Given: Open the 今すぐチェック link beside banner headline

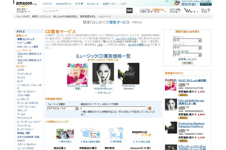Looking at the screenshot, I should click(x=137, y=22).
